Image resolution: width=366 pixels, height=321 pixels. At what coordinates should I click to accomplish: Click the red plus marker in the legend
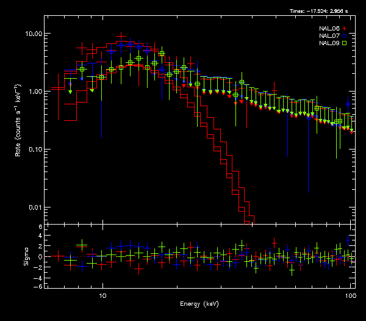tap(345, 29)
